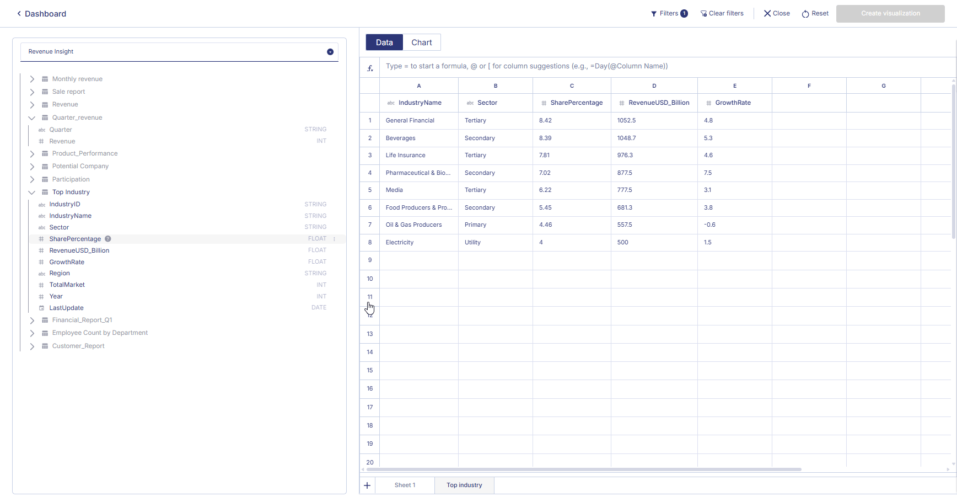
Task: Click number icon in RevenueUSD_Billion header
Action: [x=622, y=103]
